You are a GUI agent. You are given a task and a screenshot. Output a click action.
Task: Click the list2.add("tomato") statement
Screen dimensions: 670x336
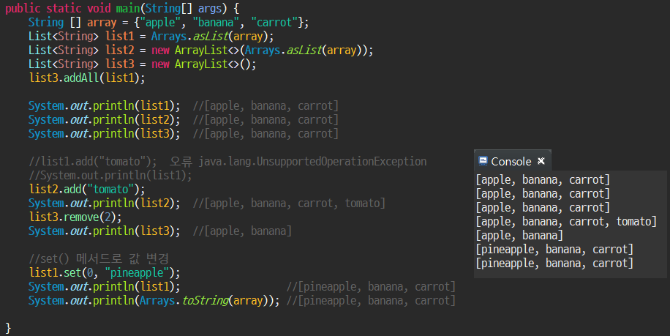coord(87,189)
